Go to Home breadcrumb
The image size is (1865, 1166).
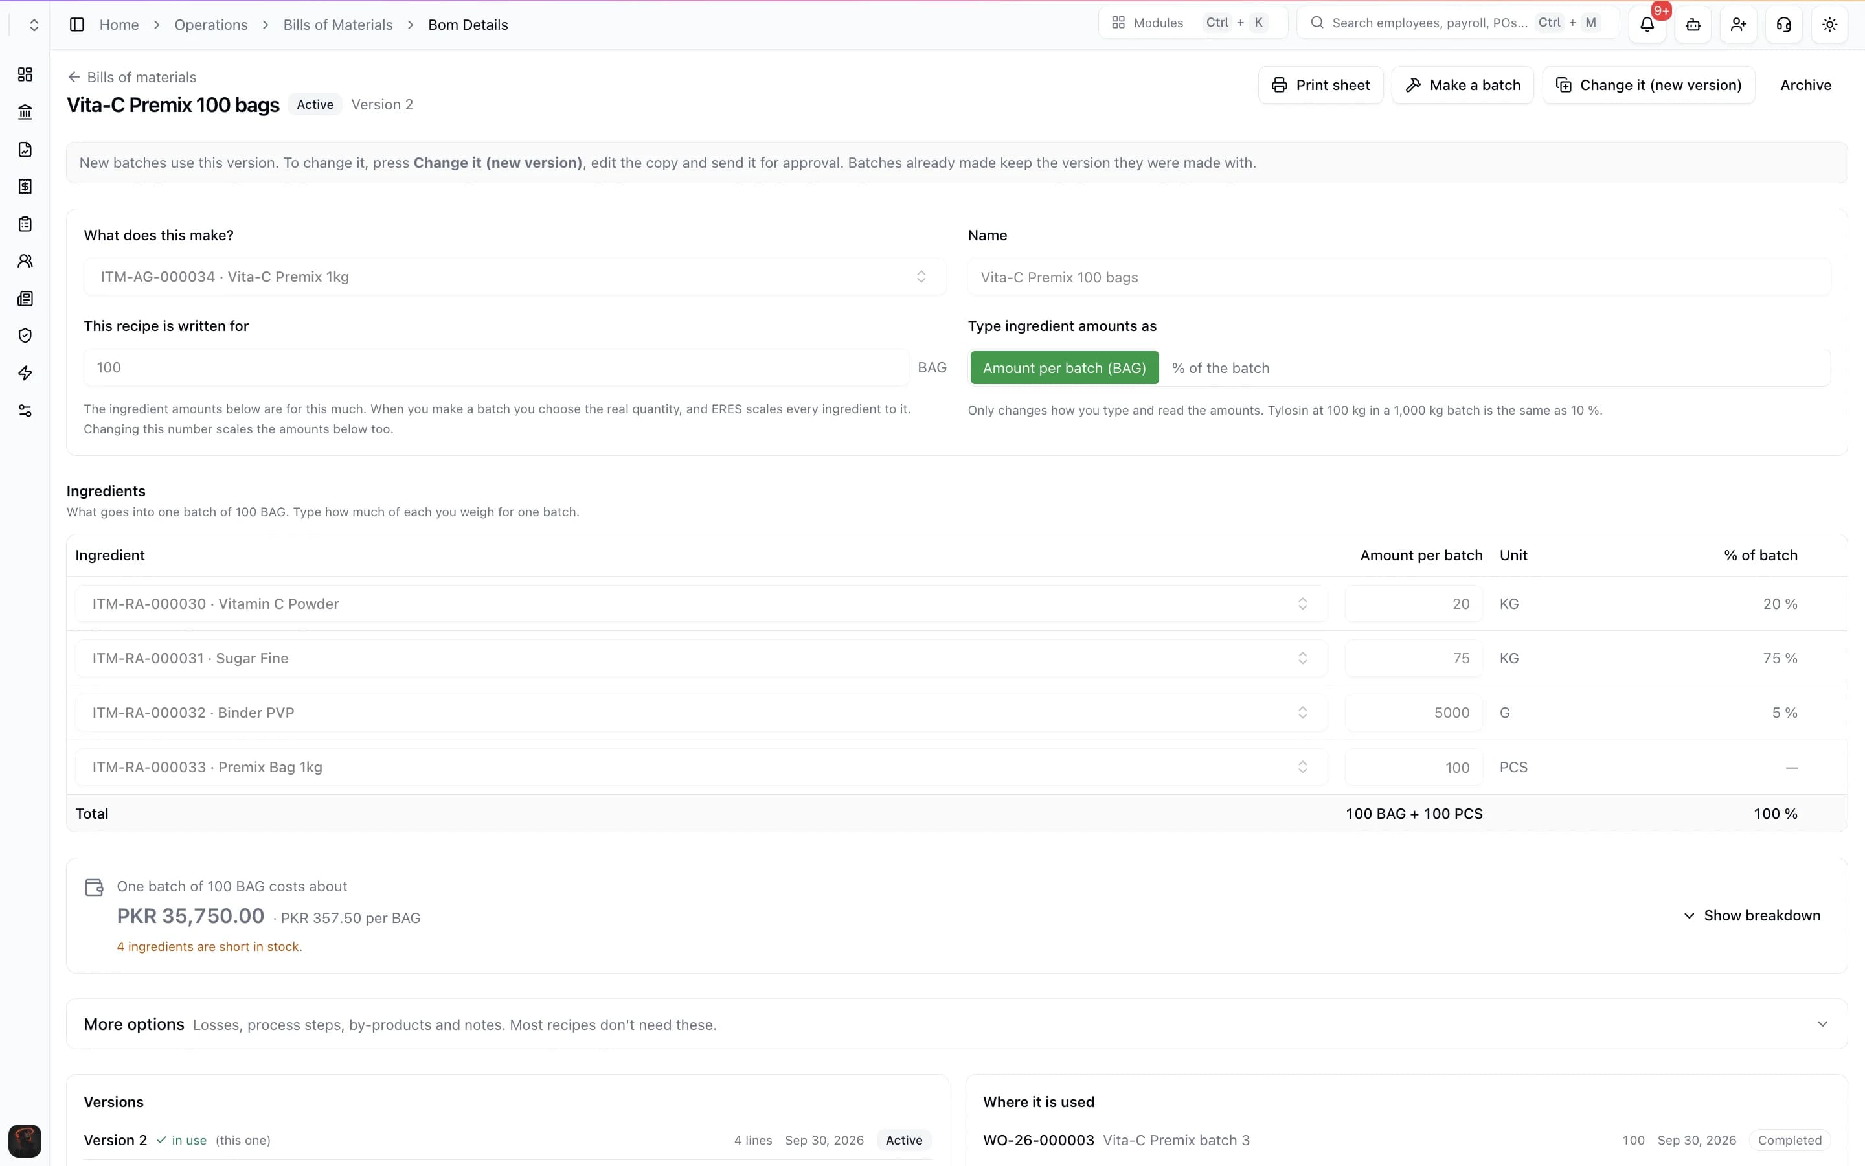119,25
